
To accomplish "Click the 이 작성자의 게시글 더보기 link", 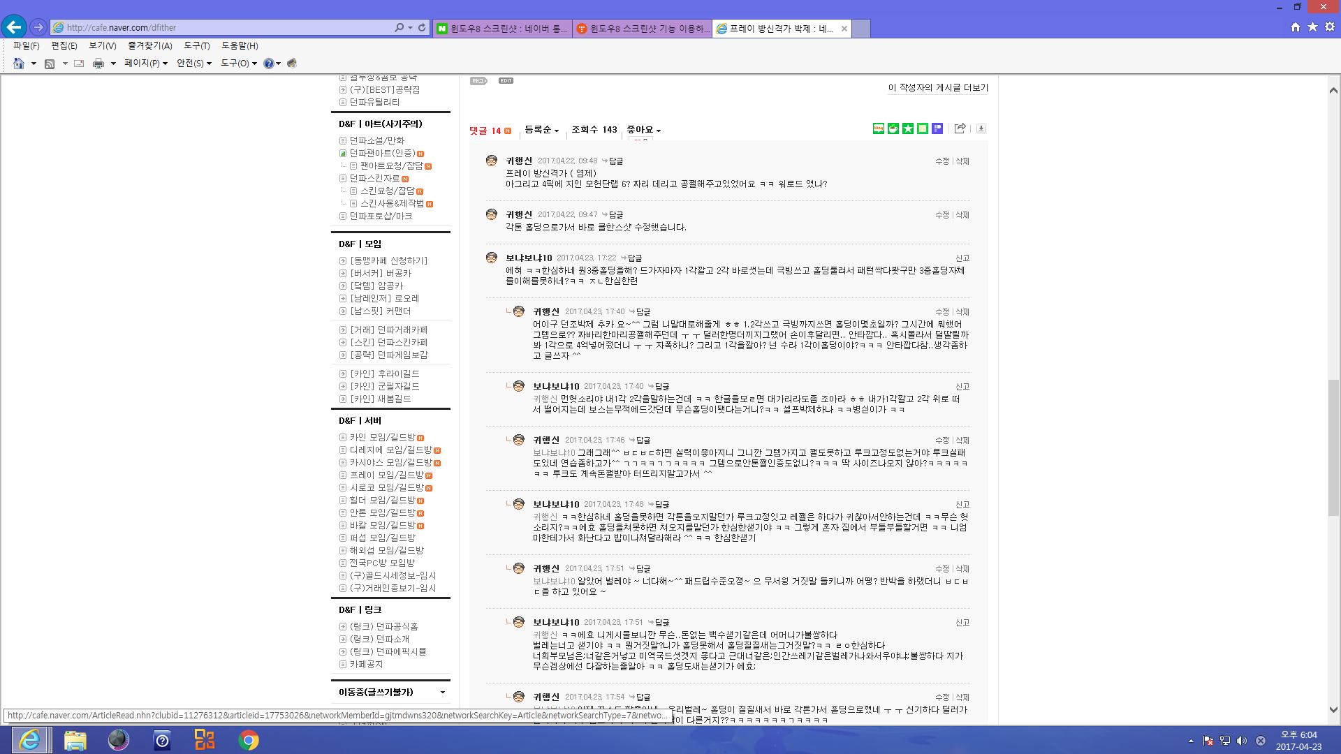I will [x=938, y=88].
